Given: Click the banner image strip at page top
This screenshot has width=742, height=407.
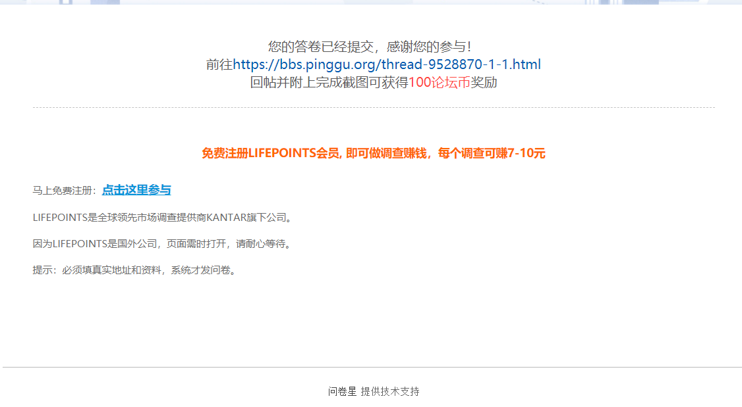Looking at the screenshot, I should [x=371, y=3].
